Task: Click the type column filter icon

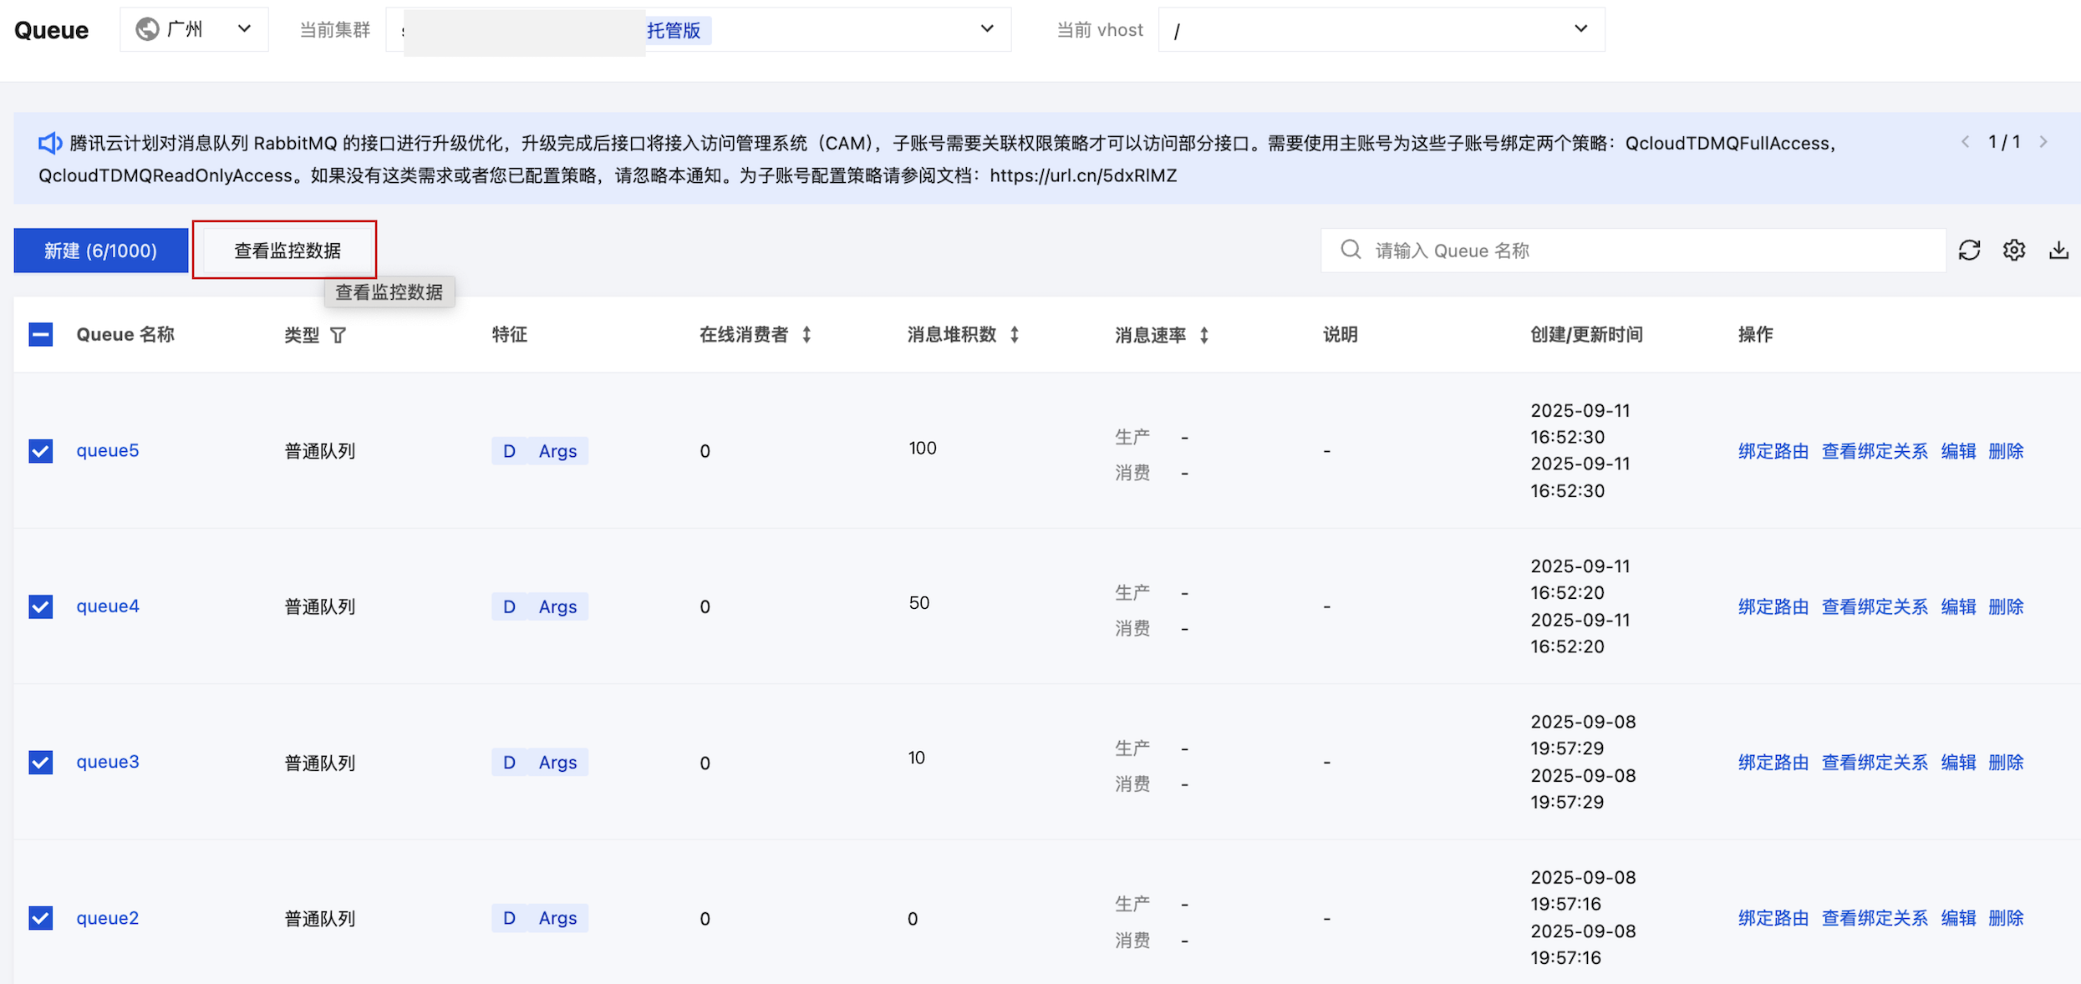Action: (338, 336)
